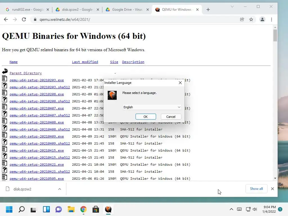Click OK in Installer Language dialog

146,117
